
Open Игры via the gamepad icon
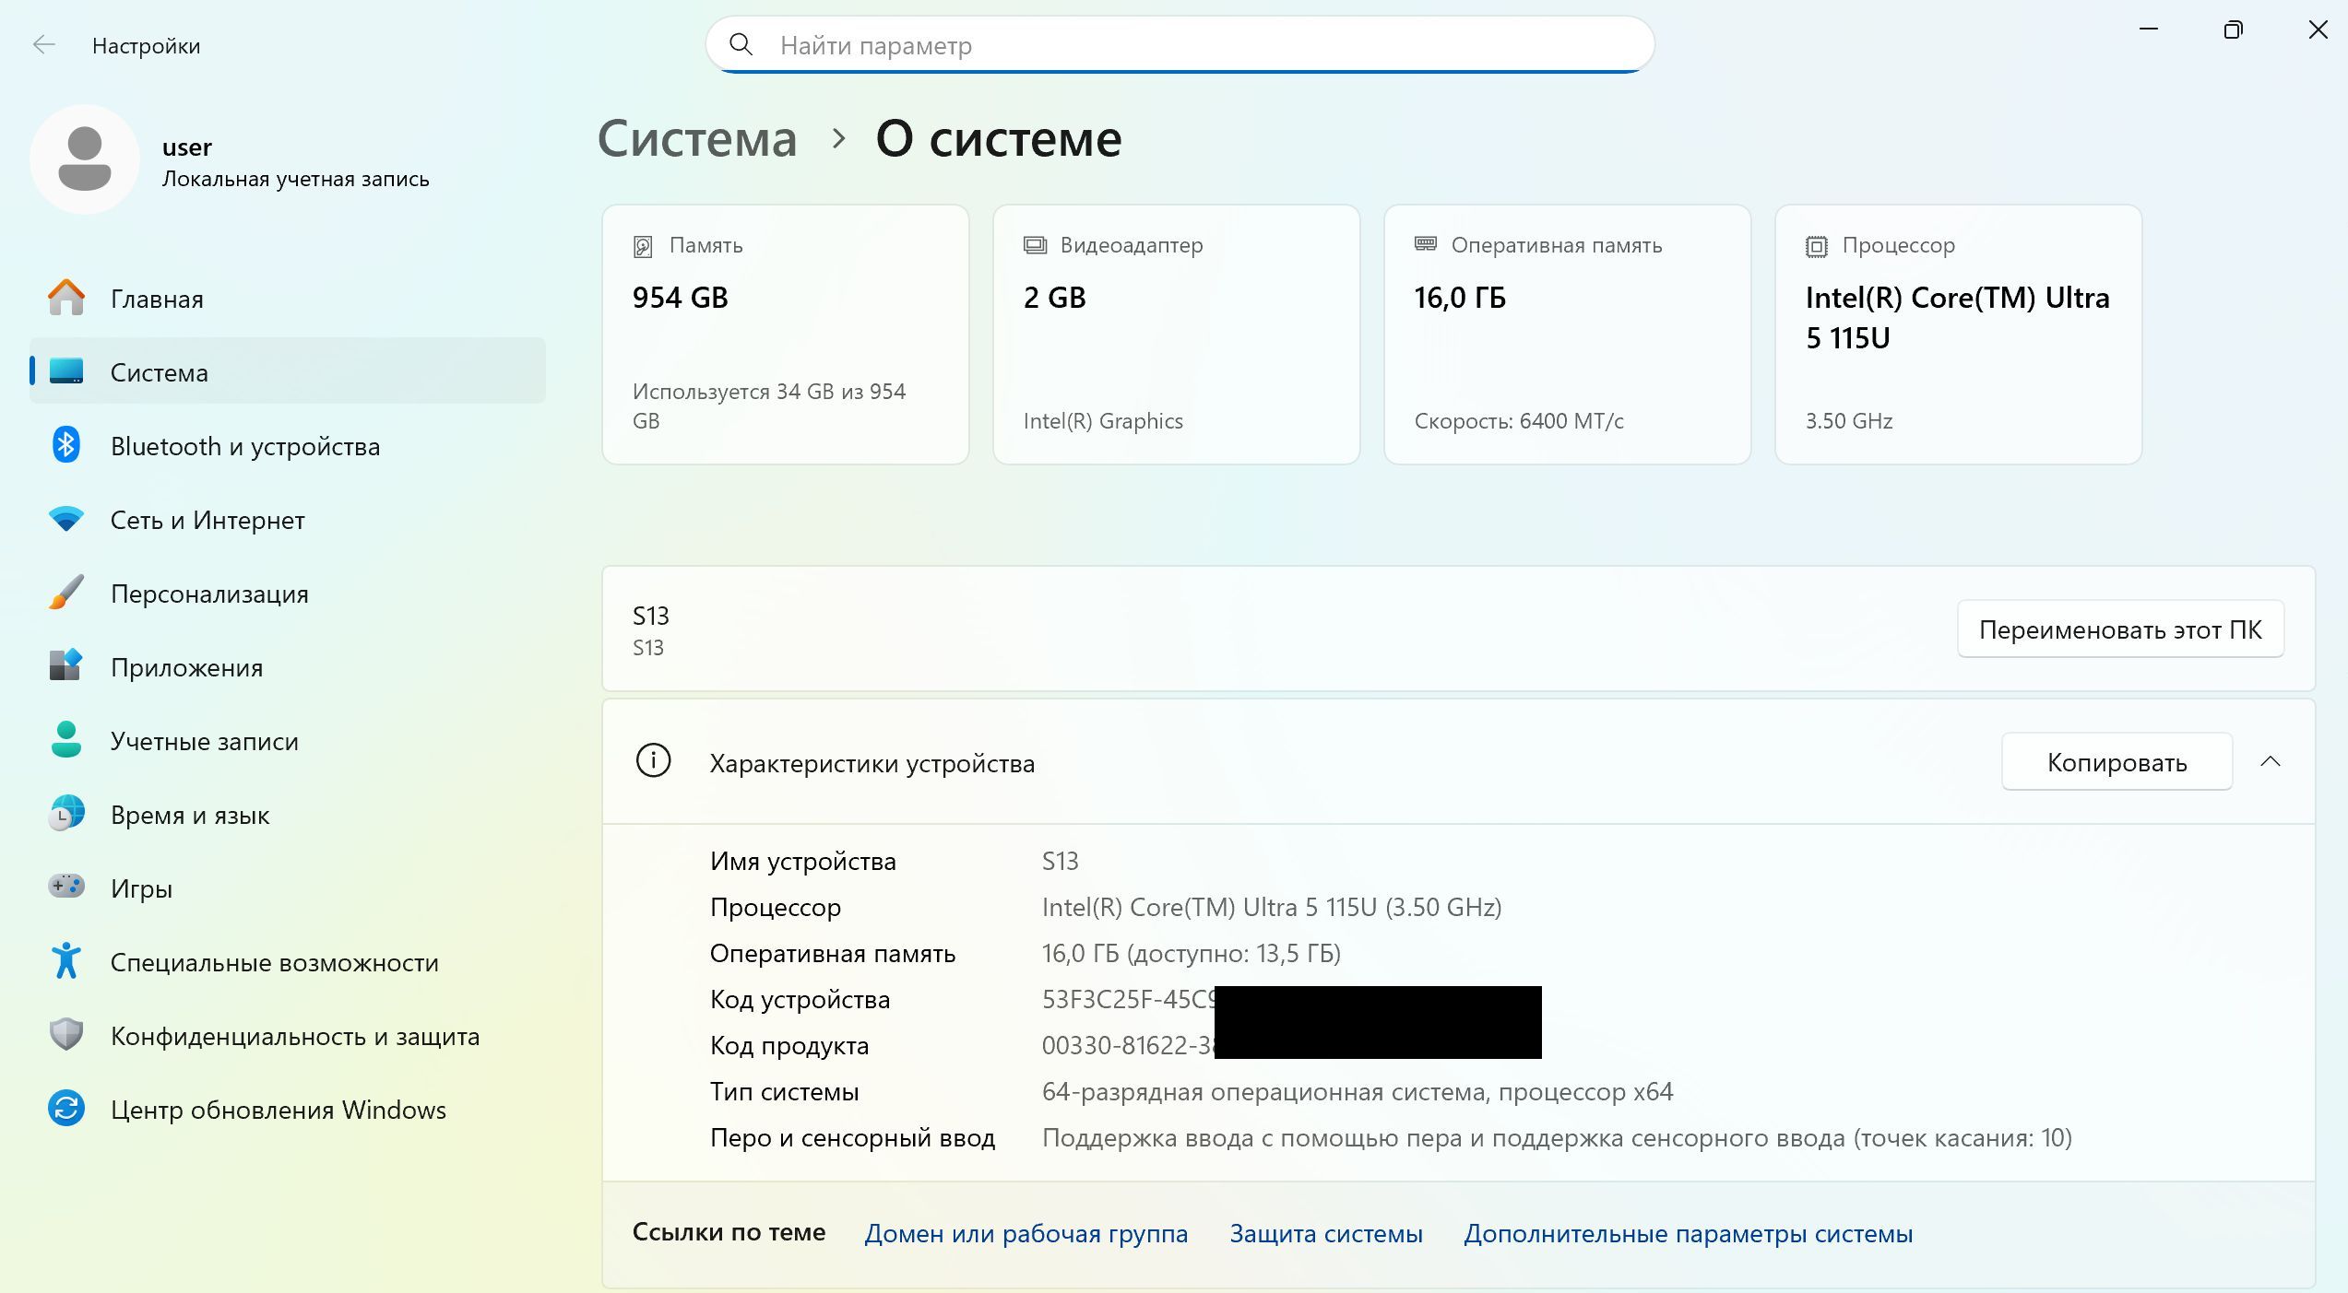click(65, 887)
